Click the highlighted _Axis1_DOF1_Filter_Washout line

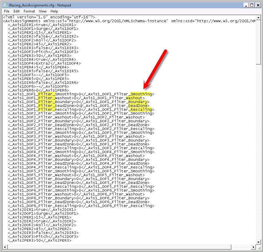coord(76,98)
